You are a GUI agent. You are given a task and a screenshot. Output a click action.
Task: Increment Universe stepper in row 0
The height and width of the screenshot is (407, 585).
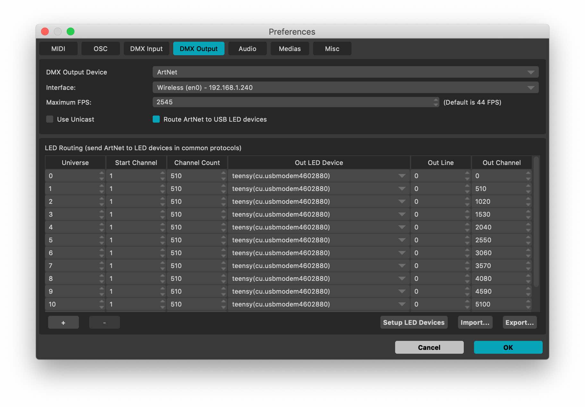click(x=102, y=173)
